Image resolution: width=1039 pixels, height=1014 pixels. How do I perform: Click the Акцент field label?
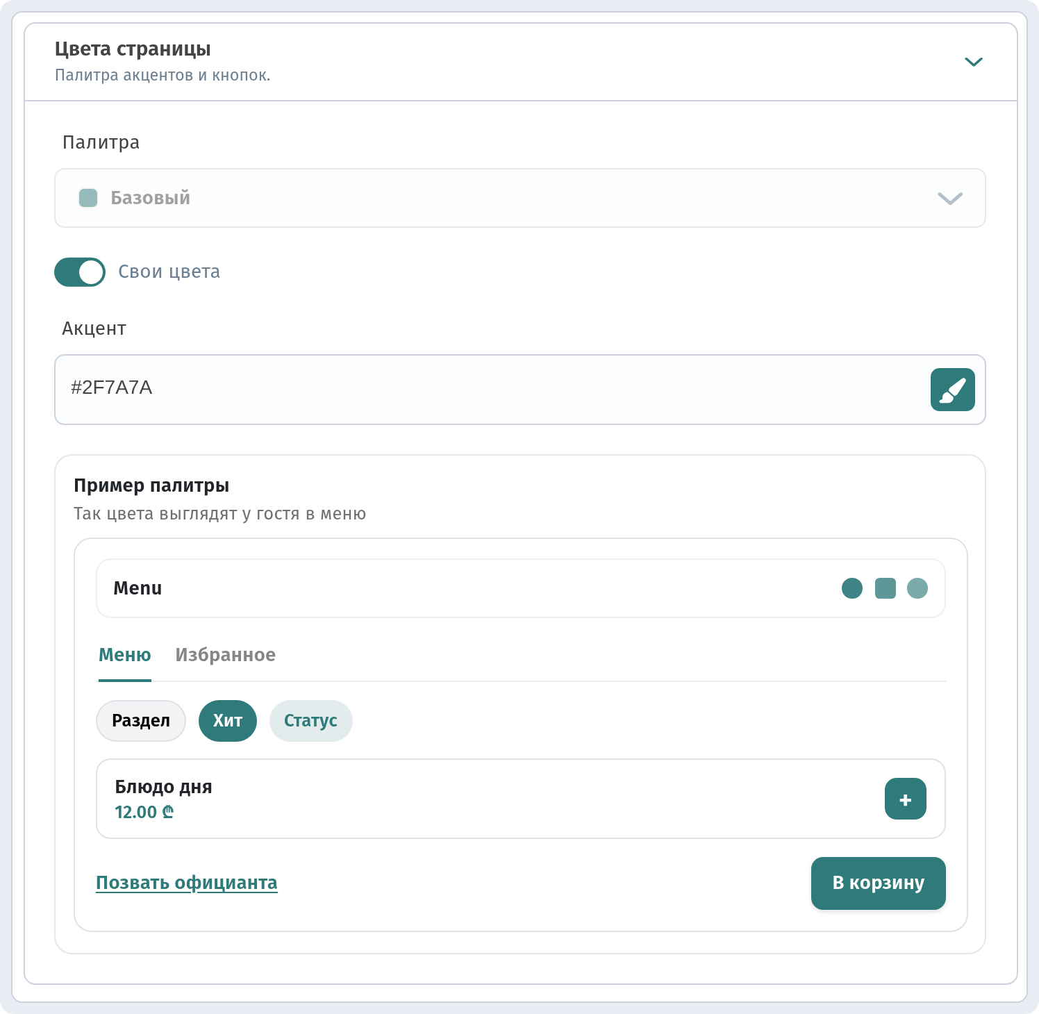coord(94,329)
